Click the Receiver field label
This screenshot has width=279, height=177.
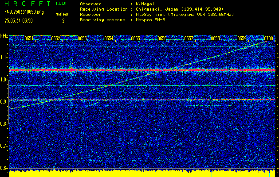[x=90, y=14]
